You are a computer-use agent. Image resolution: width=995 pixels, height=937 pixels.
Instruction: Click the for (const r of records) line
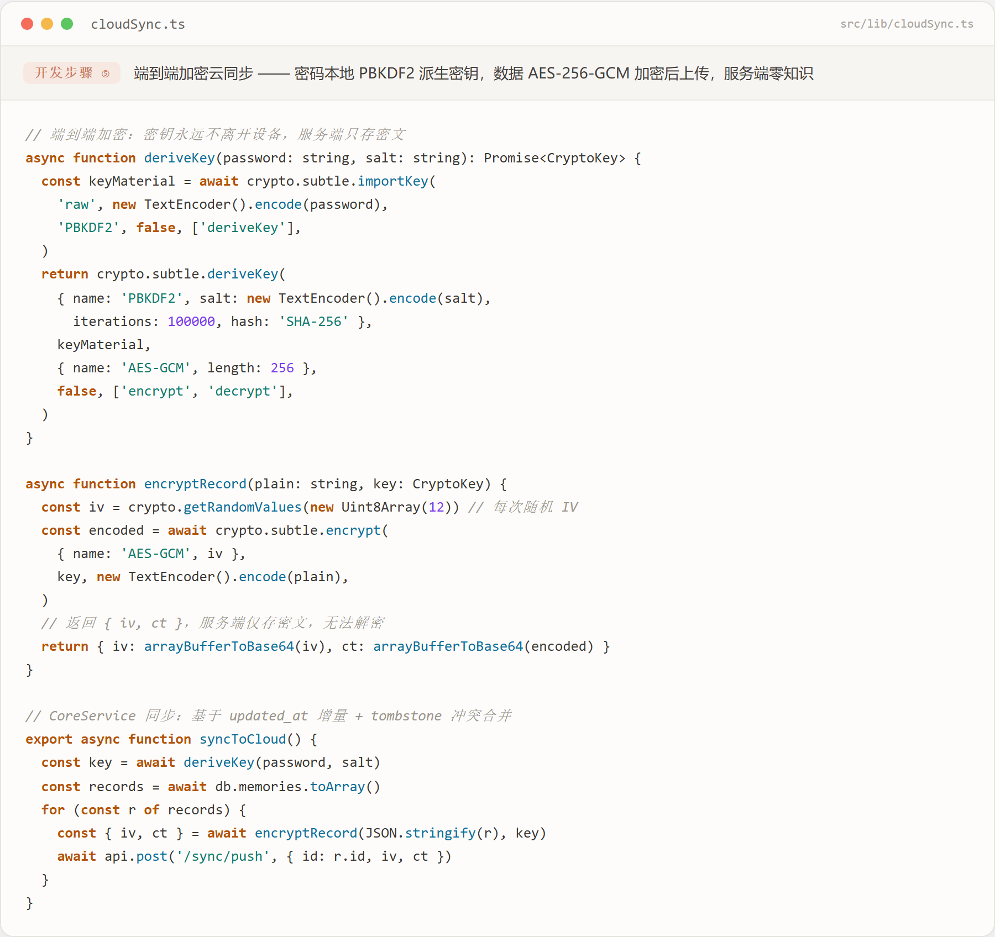[x=144, y=810]
